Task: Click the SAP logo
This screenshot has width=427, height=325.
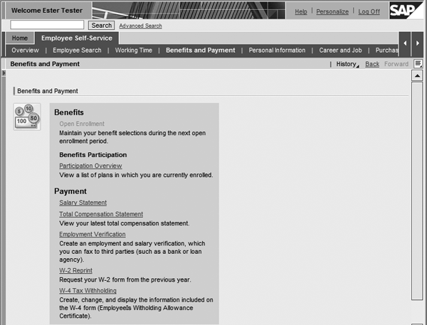Action: click(x=406, y=11)
